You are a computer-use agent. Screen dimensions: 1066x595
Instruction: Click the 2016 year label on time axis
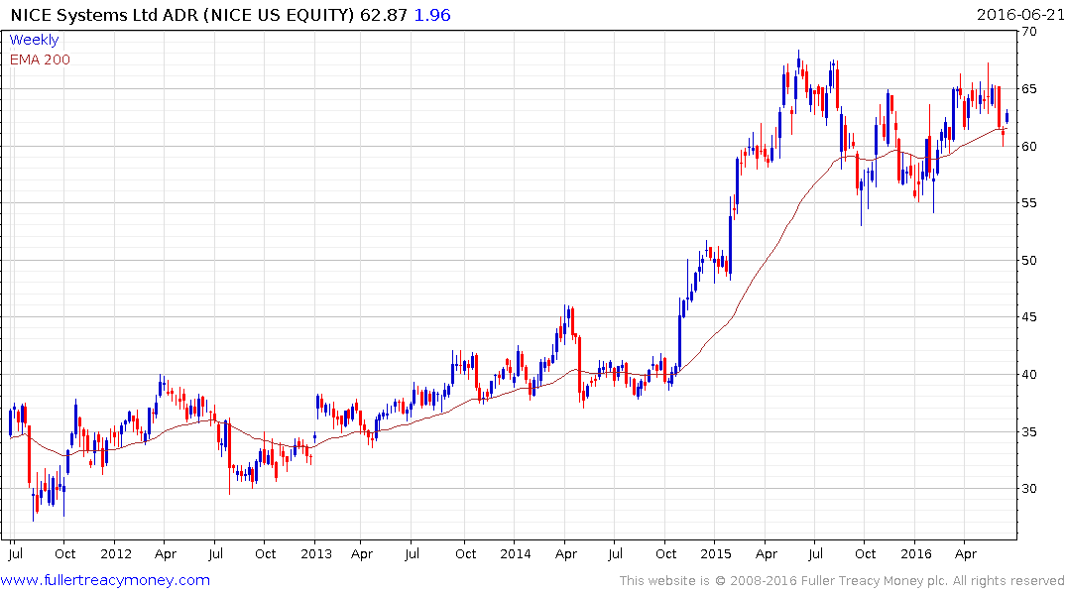pos(915,553)
